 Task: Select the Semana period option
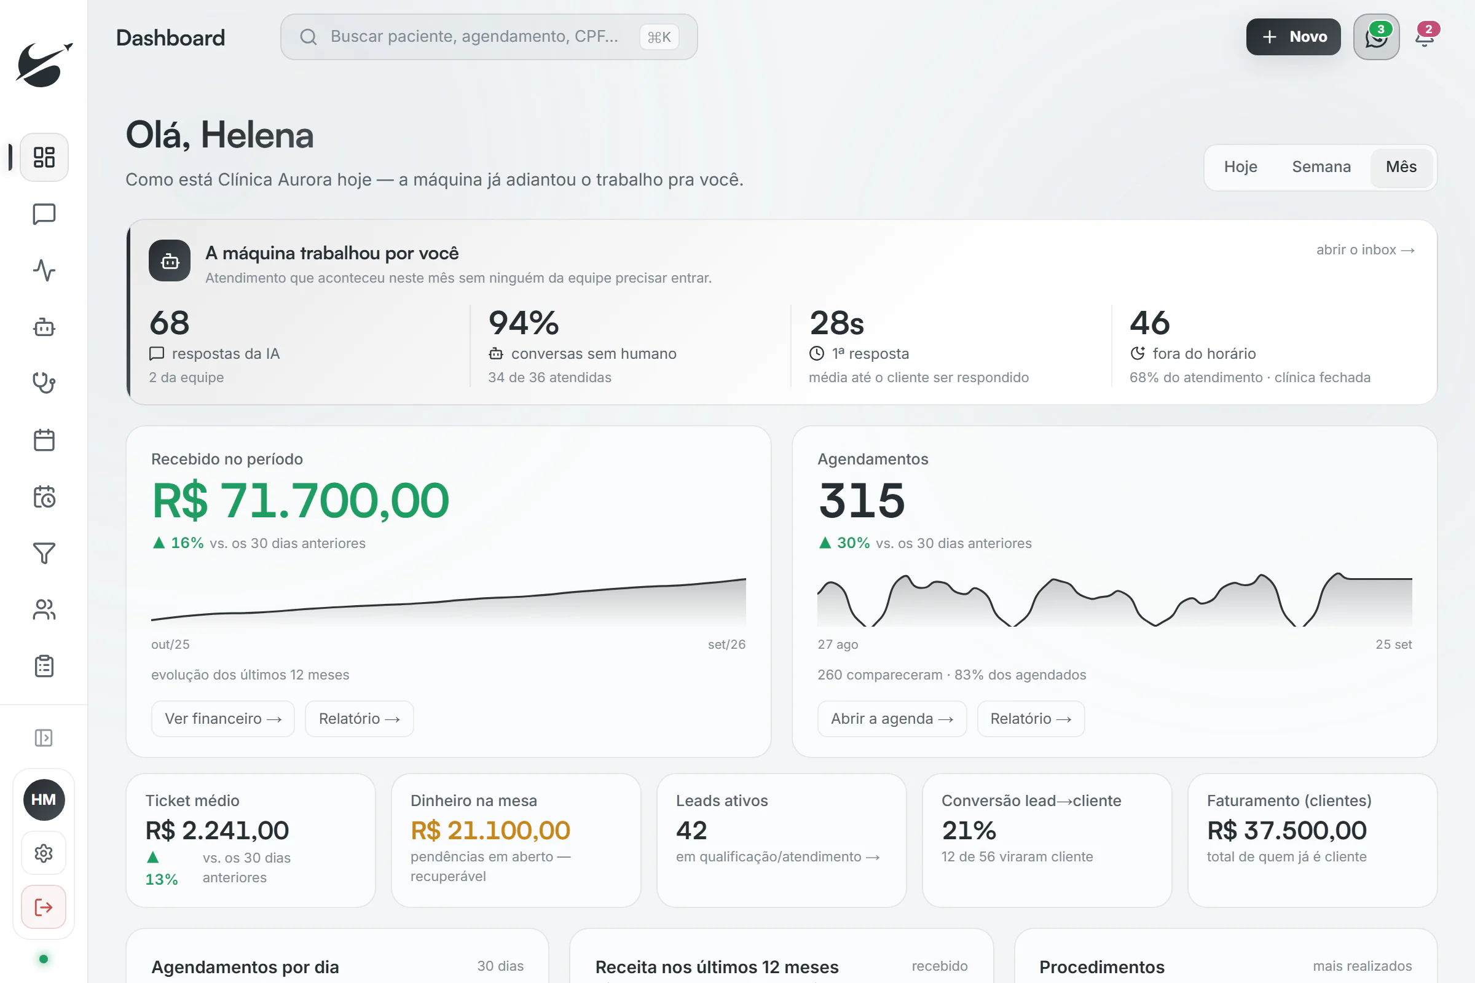[x=1321, y=166]
